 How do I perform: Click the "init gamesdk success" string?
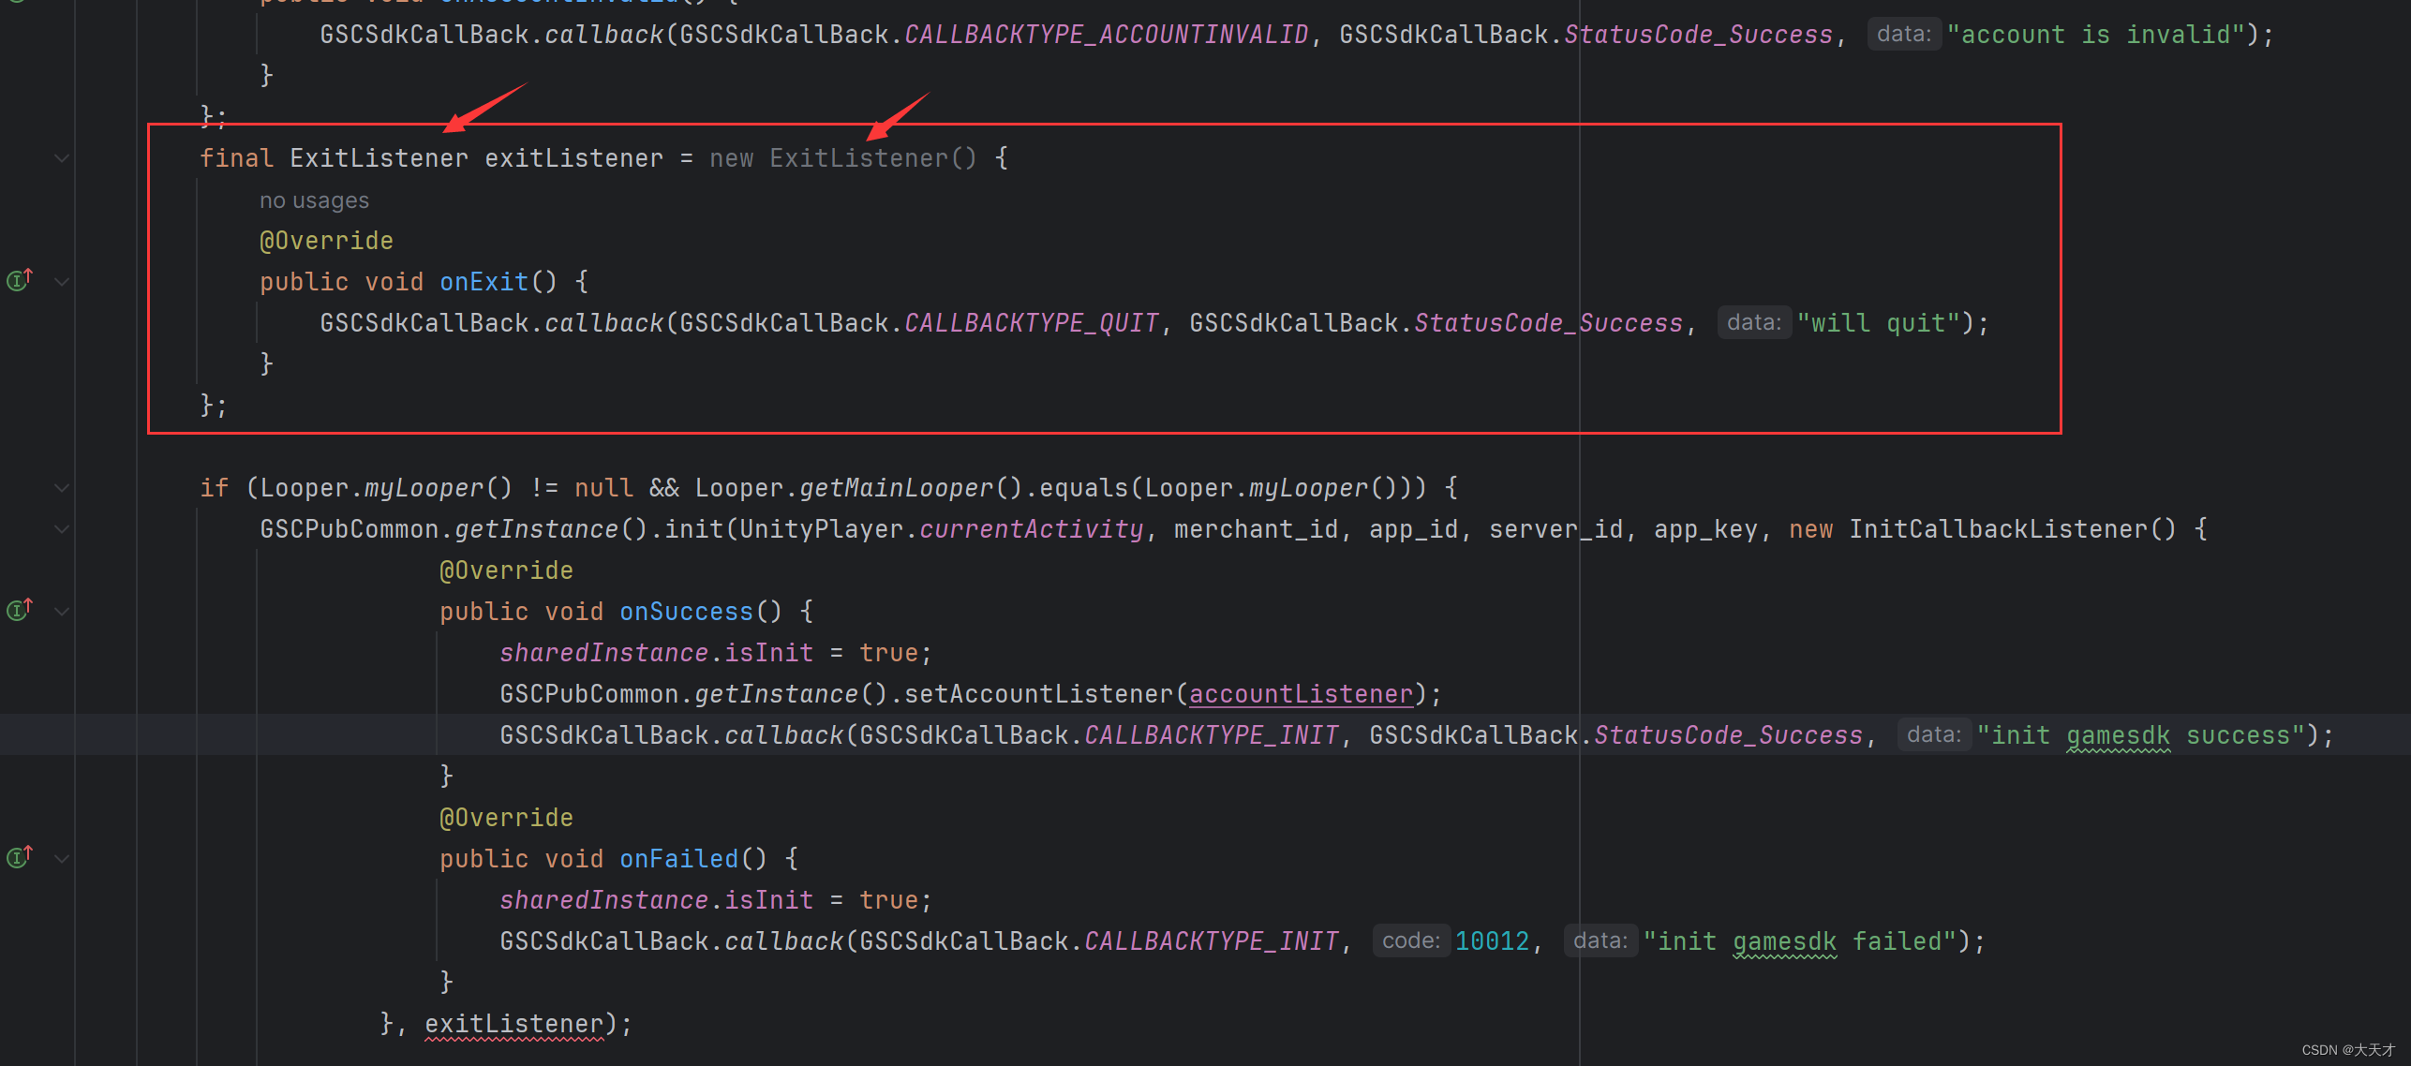point(2141,735)
